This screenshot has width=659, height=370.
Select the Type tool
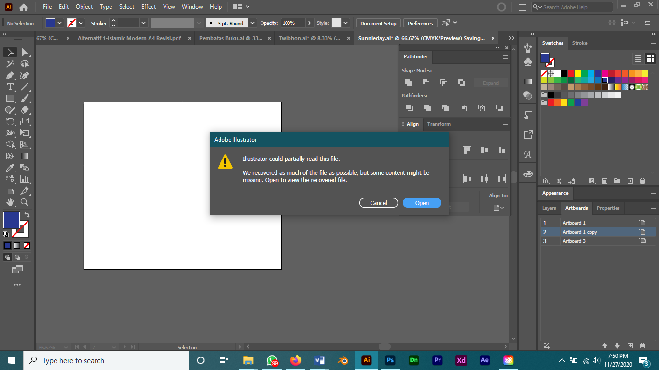click(x=10, y=87)
